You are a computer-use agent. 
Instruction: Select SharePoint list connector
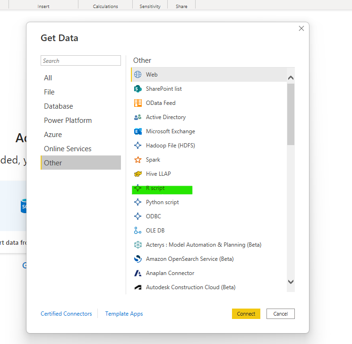pyautogui.click(x=209, y=89)
